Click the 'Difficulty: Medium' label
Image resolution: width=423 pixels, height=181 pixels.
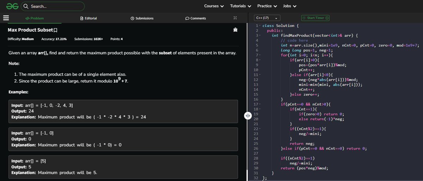(x=21, y=39)
